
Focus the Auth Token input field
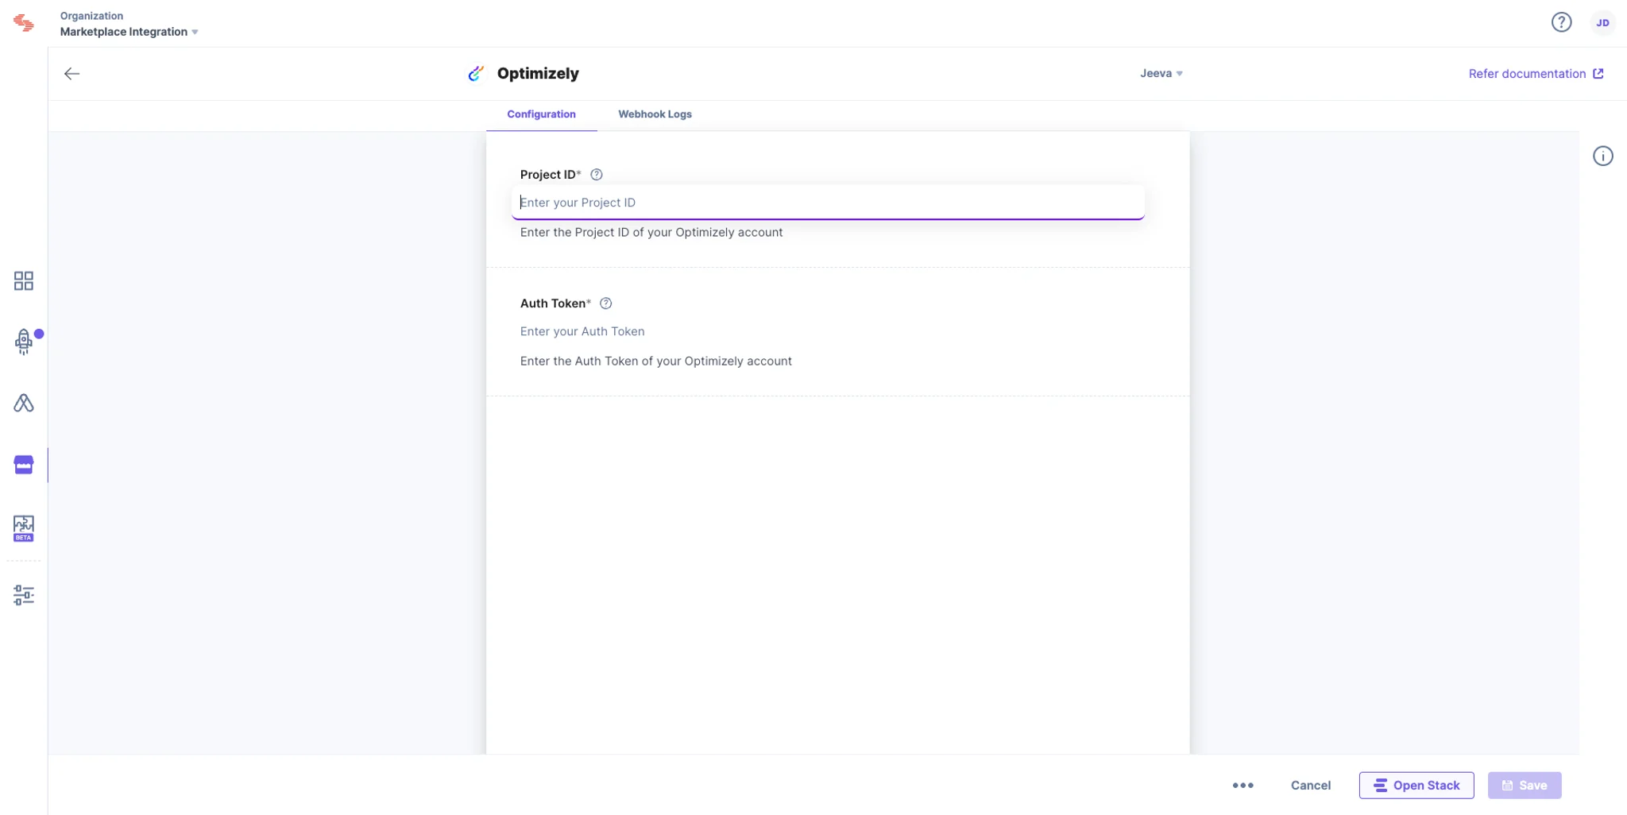[828, 331]
